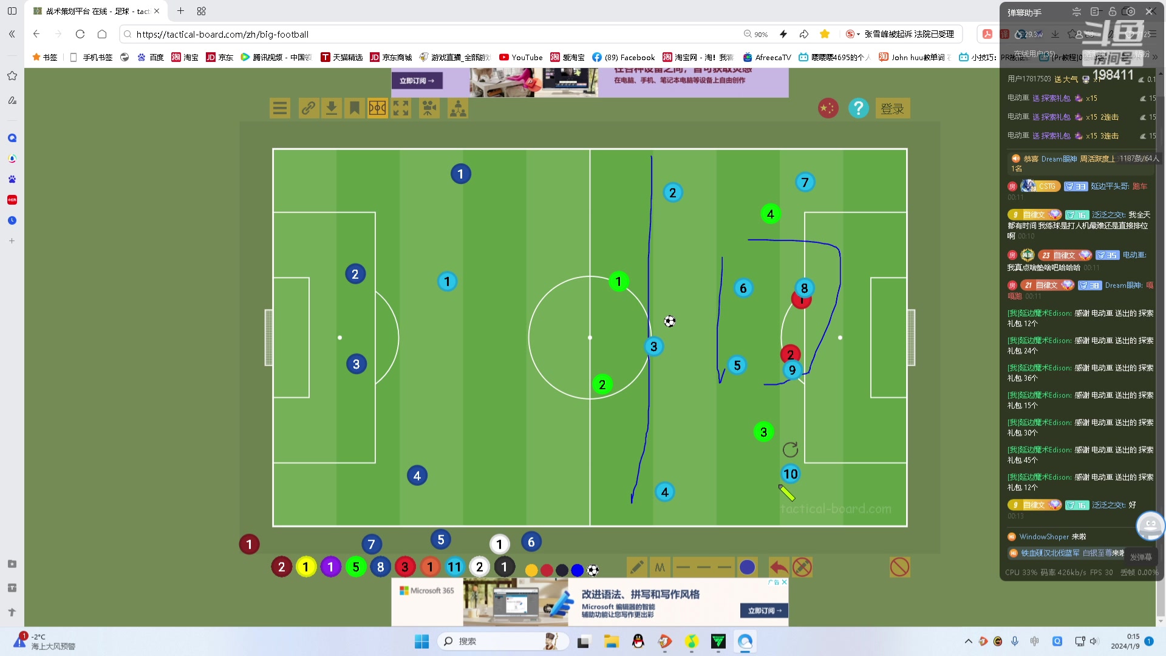
Task: Open the 京东商城 bookmark
Action: 391,57
